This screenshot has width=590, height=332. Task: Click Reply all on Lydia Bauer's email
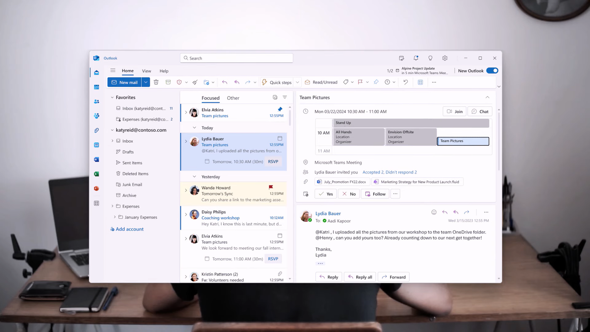360,277
